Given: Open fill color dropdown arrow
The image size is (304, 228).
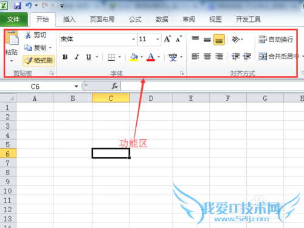Looking at the screenshot, I should (x=142, y=57).
